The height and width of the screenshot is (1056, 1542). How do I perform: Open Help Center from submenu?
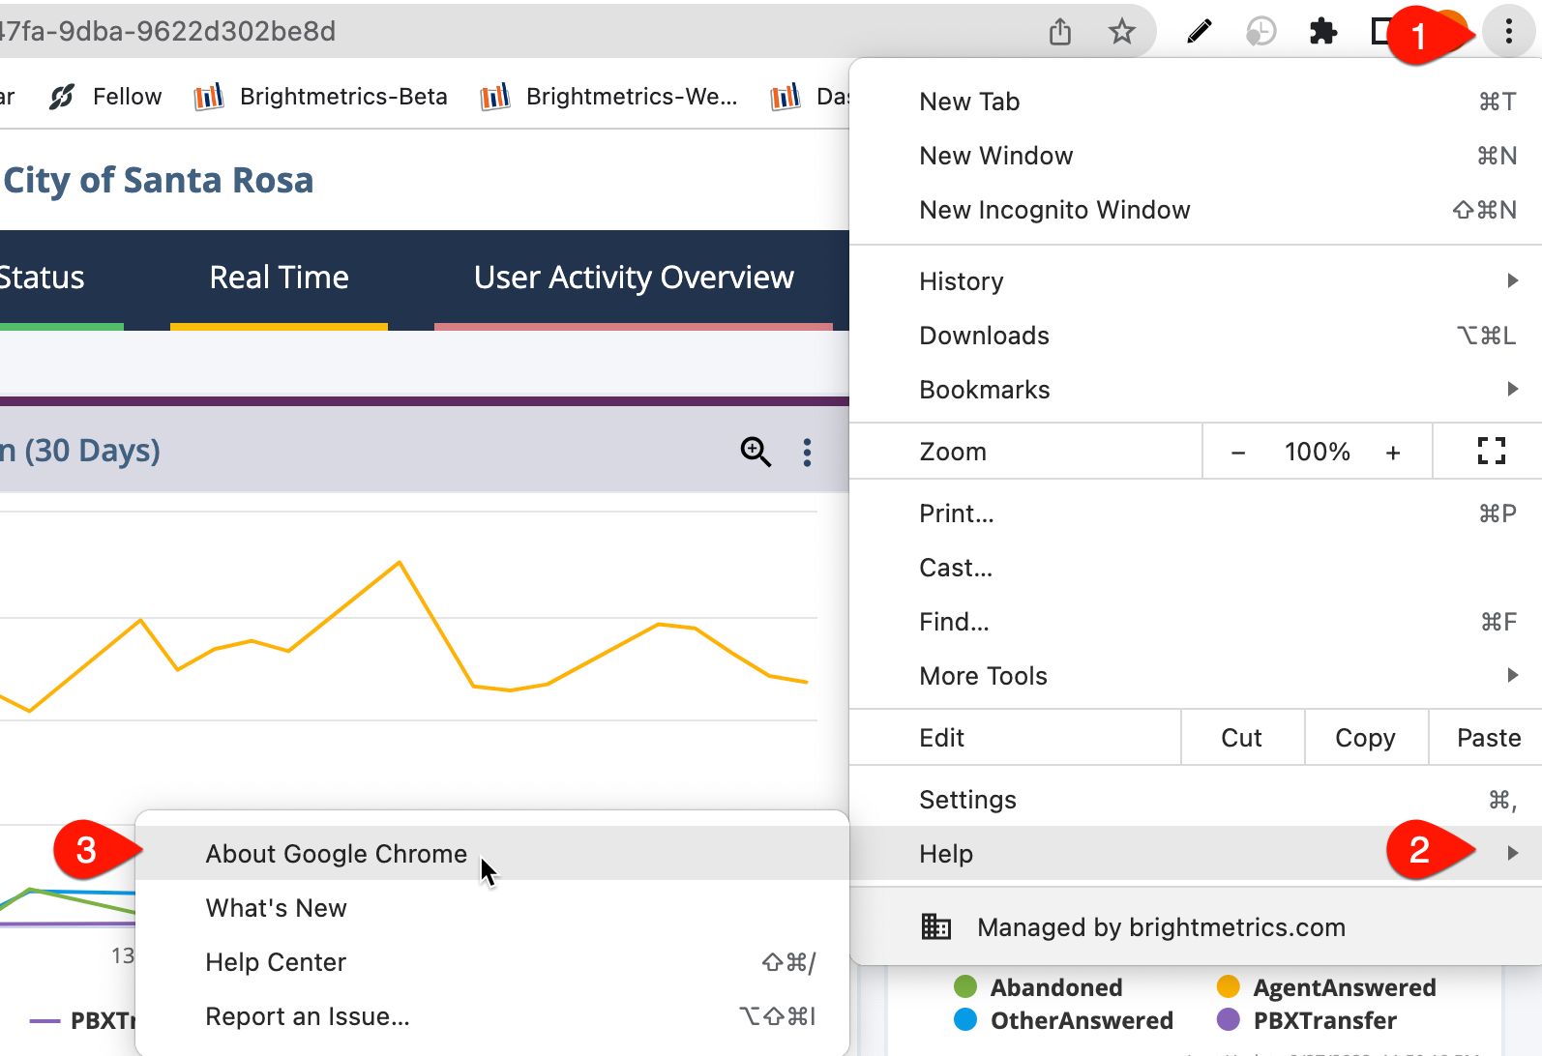pyautogui.click(x=492, y=962)
